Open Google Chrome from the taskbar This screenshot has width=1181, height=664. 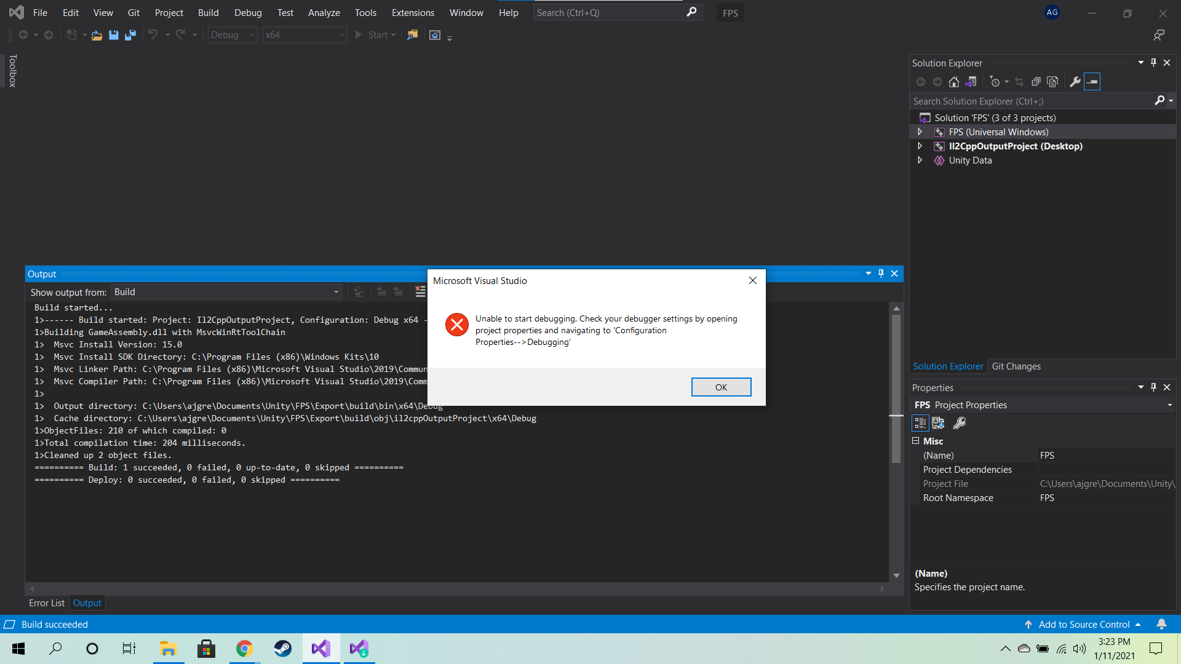[244, 649]
